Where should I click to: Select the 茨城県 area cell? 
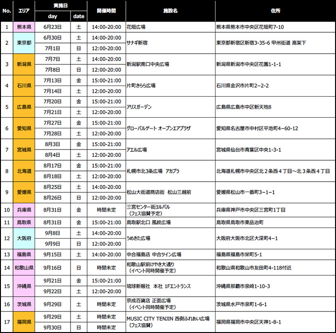click(24, 304)
